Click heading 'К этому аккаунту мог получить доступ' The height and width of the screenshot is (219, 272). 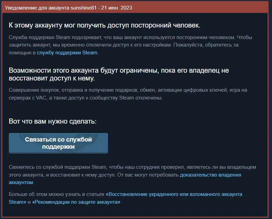point(105,25)
